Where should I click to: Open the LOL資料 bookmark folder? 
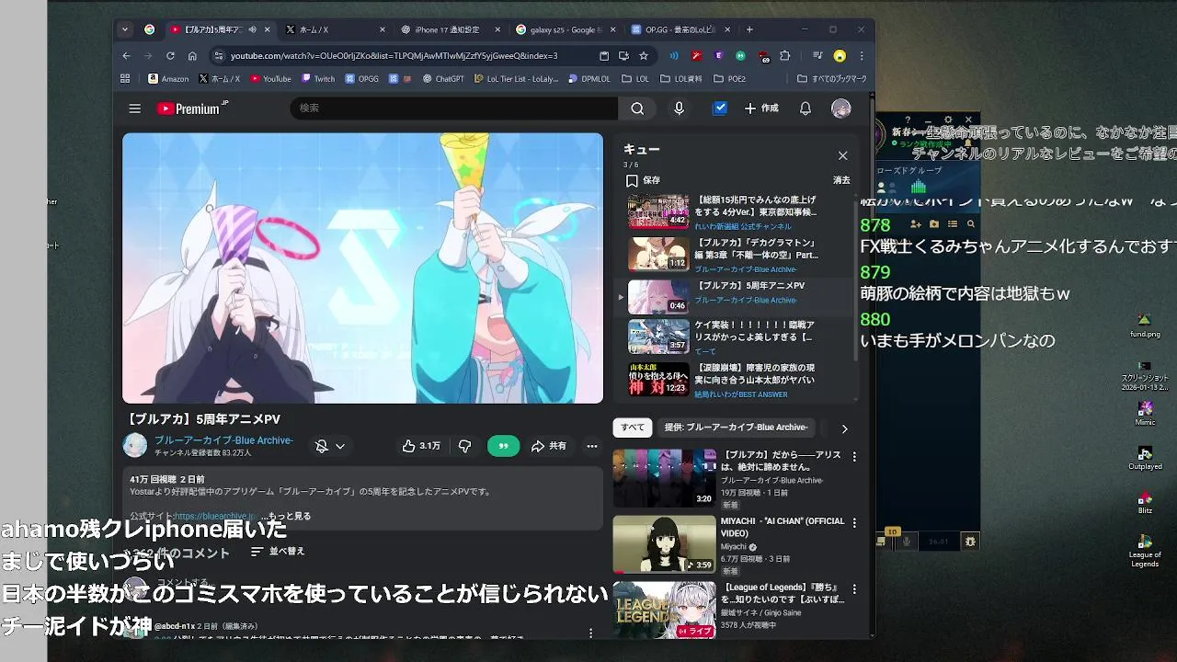tap(681, 79)
